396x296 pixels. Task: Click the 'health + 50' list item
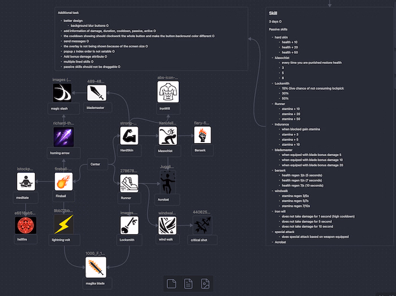point(290,52)
